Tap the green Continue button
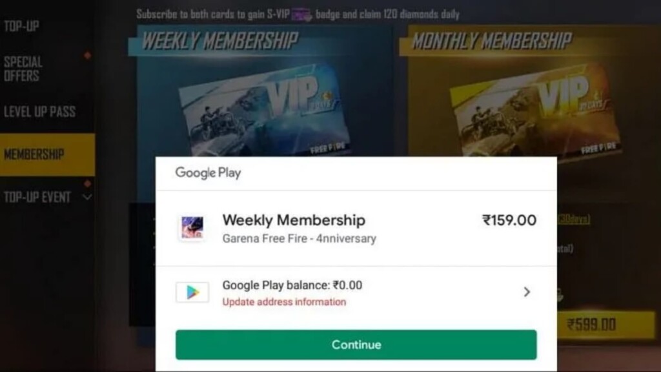The width and height of the screenshot is (661, 372). pos(356,345)
